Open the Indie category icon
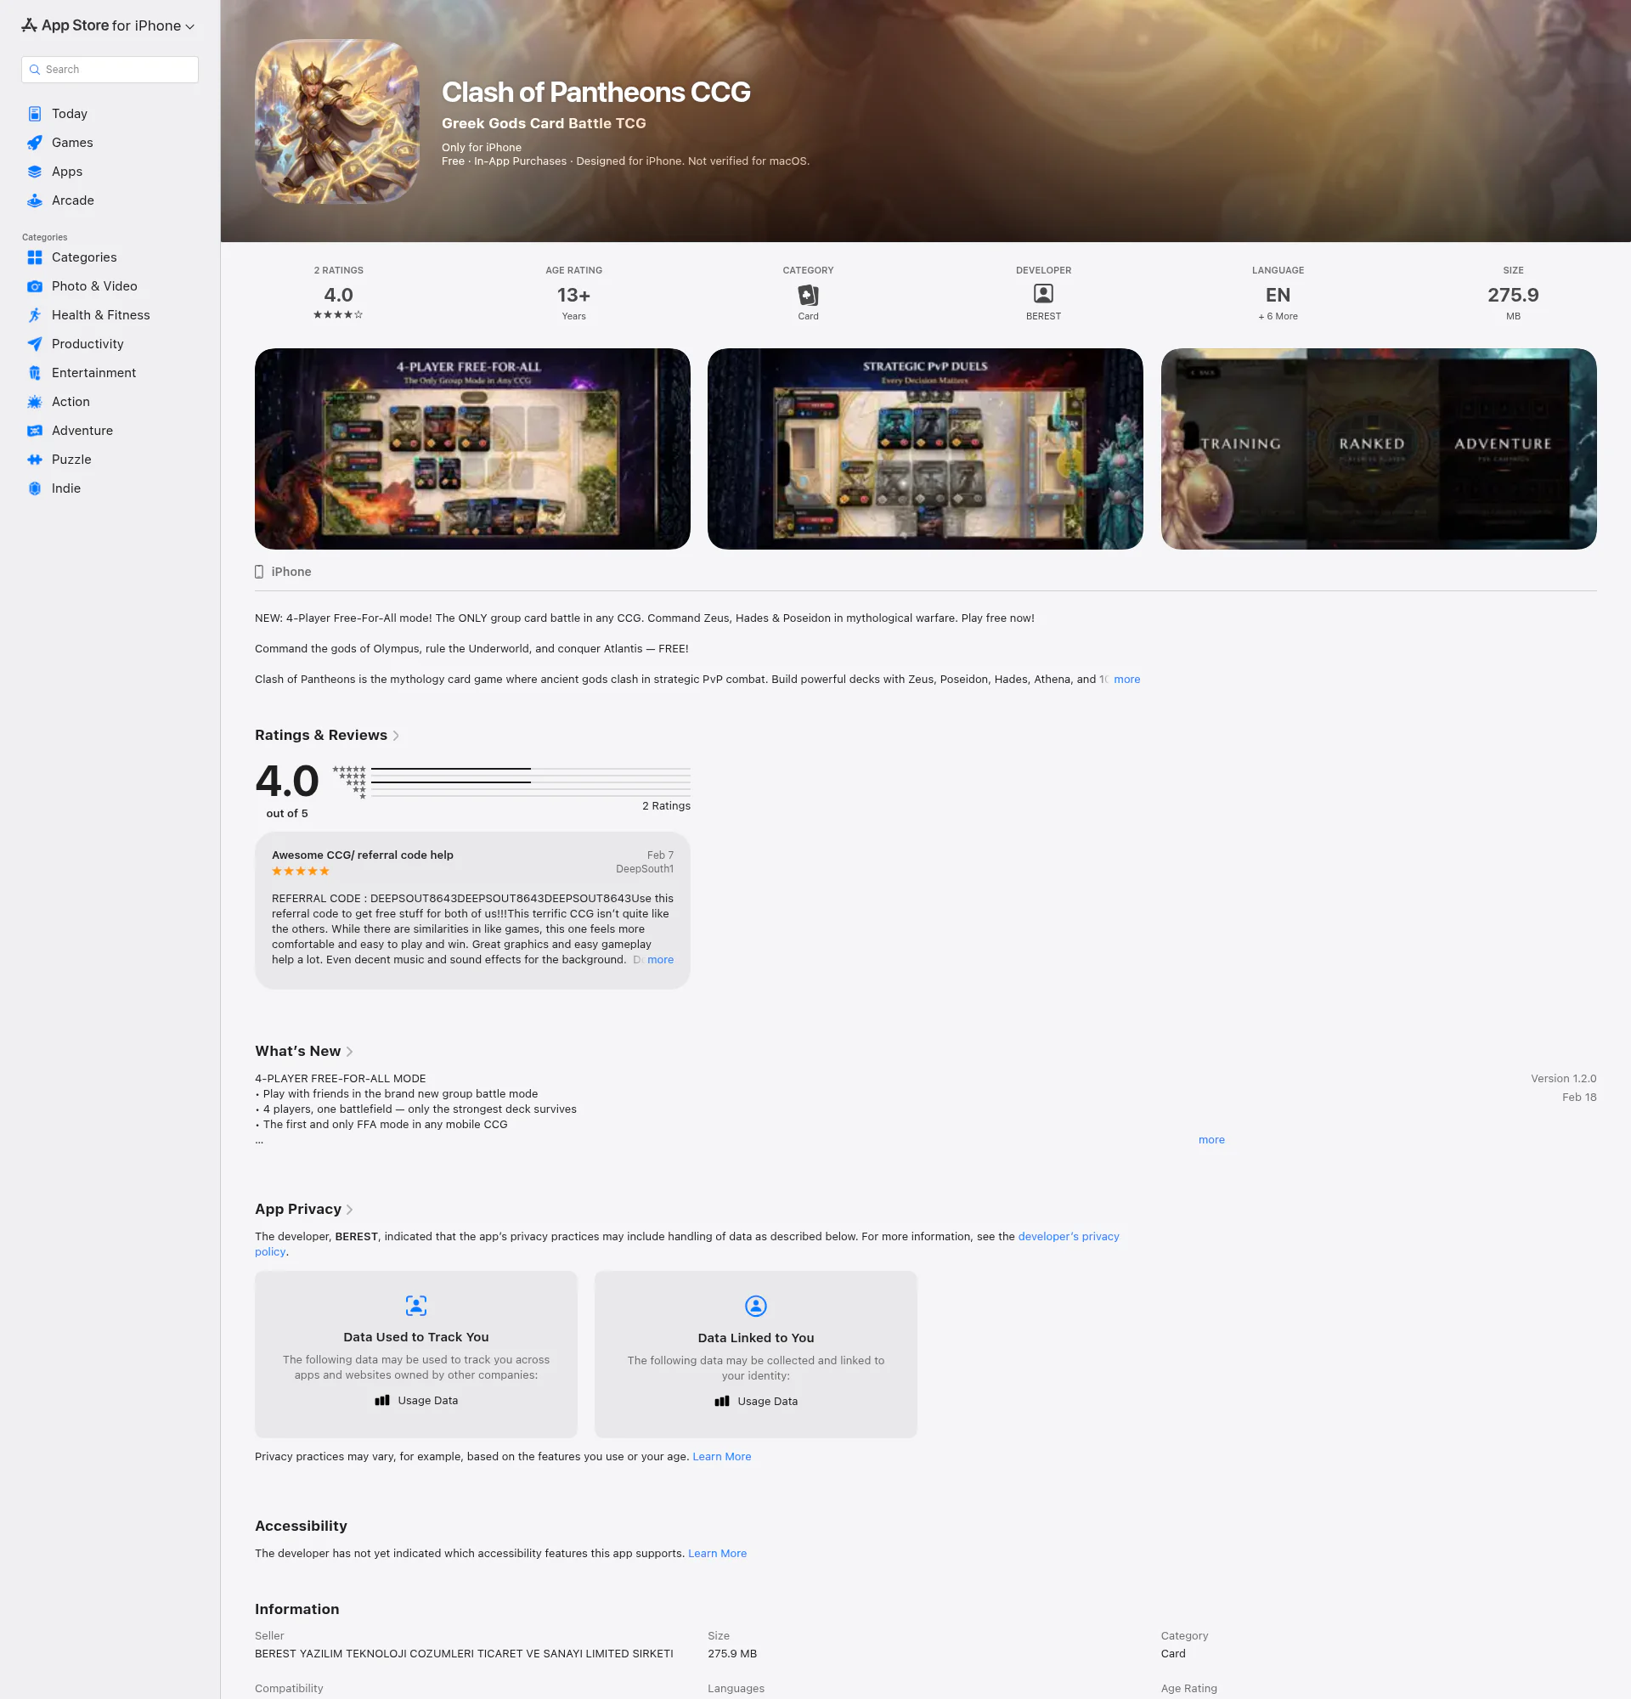Image resolution: width=1631 pixels, height=1699 pixels. click(35, 488)
